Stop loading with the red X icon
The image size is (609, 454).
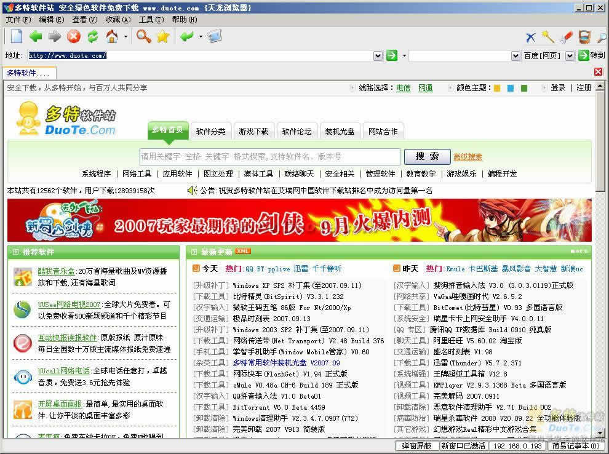coord(74,36)
